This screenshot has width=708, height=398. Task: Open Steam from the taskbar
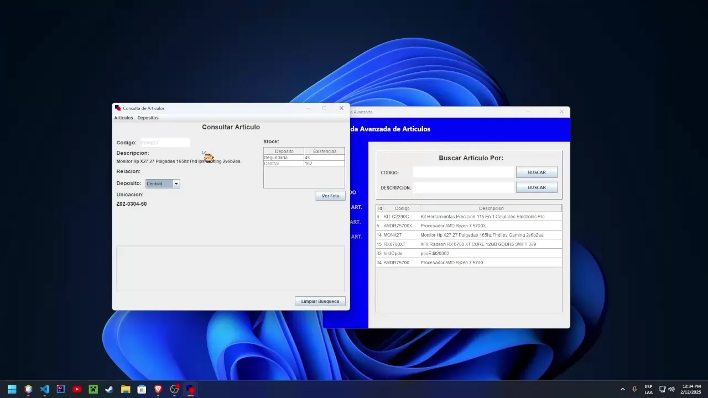tap(110, 389)
